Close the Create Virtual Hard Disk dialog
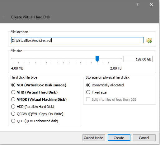The width and height of the screenshot is (160, 145). [152, 5]
